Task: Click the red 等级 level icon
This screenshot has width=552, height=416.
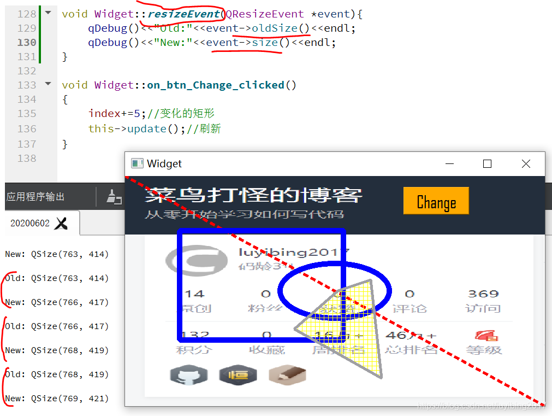Action: point(486,336)
